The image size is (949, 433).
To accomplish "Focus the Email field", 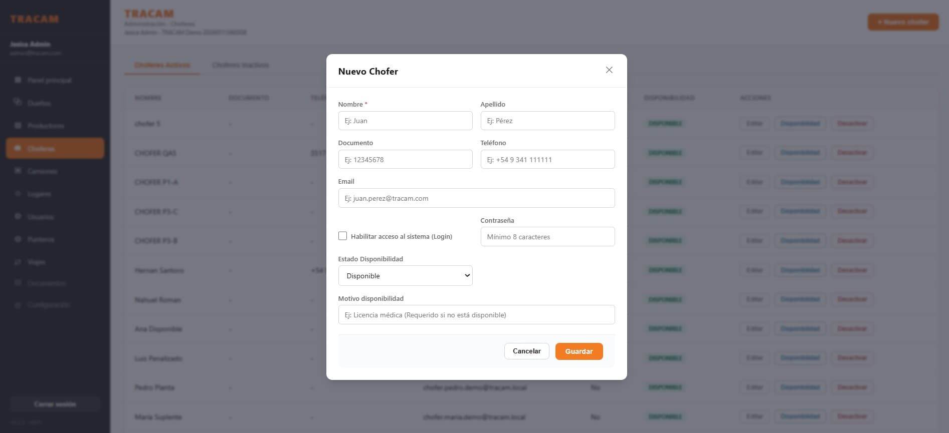I will (476, 198).
